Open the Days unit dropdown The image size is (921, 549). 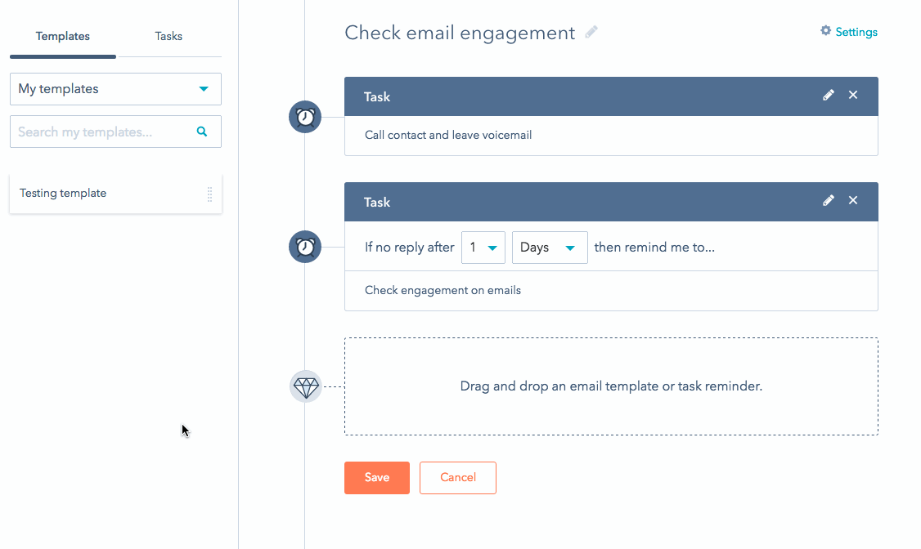tap(550, 248)
